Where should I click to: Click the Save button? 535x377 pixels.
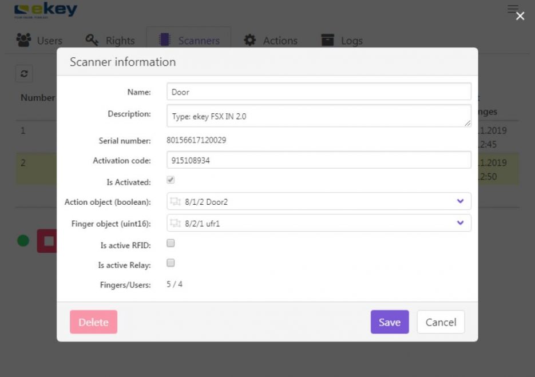tap(390, 322)
